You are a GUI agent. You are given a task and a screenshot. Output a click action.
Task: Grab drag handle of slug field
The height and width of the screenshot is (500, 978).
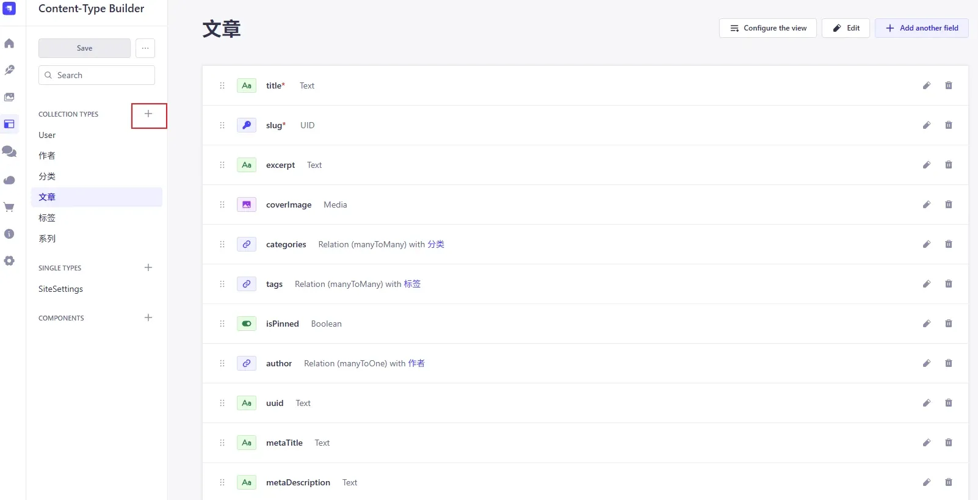(x=222, y=125)
